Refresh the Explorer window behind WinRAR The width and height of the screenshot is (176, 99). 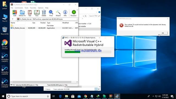(x=86, y=16)
